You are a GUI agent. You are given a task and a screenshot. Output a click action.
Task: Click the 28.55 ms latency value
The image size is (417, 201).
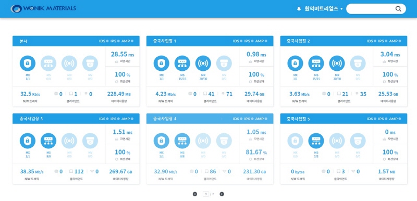(122, 55)
